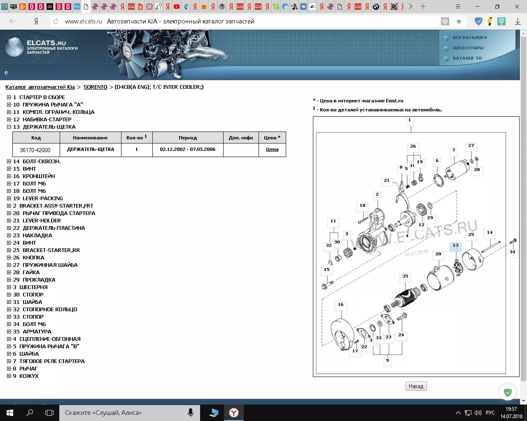Click the 'Назад' button
527x421 pixels.
(x=416, y=386)
